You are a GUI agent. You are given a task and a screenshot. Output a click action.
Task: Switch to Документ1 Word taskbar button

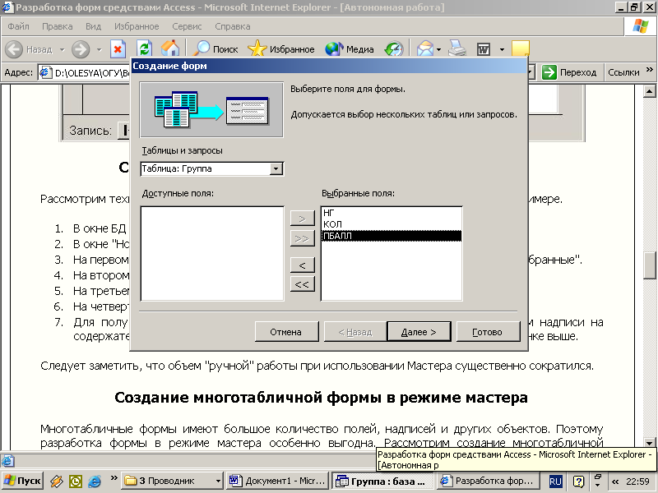pyautogui.click(x=277, y=481)
